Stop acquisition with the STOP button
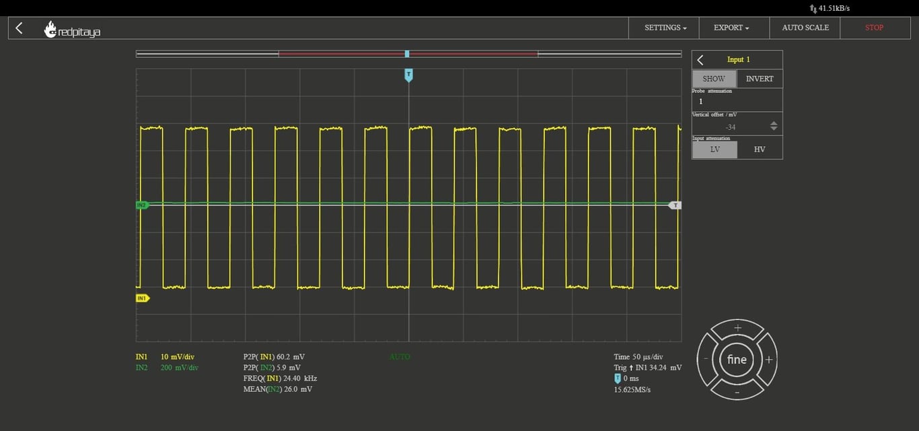919x431 pixels. 875,28
